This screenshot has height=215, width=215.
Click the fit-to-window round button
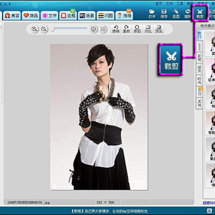click(93, 29)
